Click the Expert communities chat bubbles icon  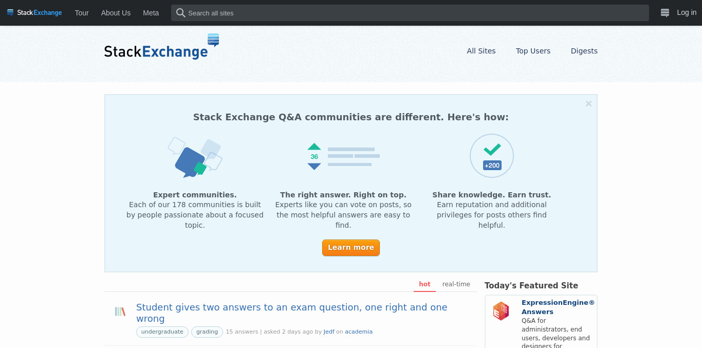(x=195, y=157)
